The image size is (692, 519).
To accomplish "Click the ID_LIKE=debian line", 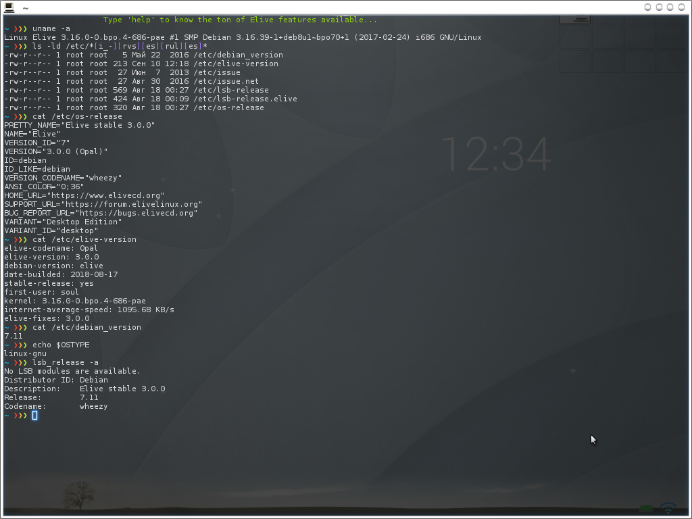I will coord(37,170).
